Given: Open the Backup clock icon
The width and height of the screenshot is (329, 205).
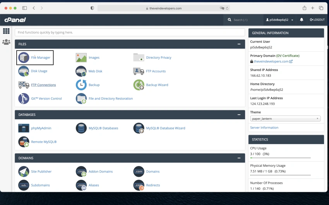Looking at the screenshot, I should [x=81, y=85].
